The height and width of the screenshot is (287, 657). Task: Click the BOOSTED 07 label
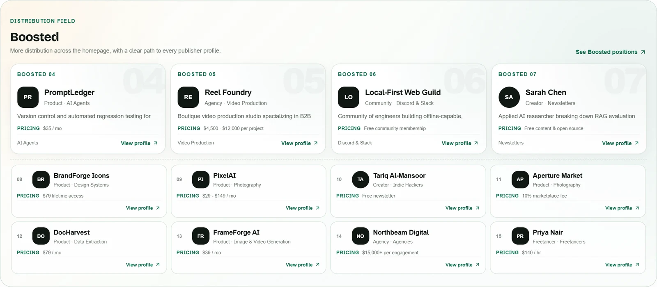point(517,74)
